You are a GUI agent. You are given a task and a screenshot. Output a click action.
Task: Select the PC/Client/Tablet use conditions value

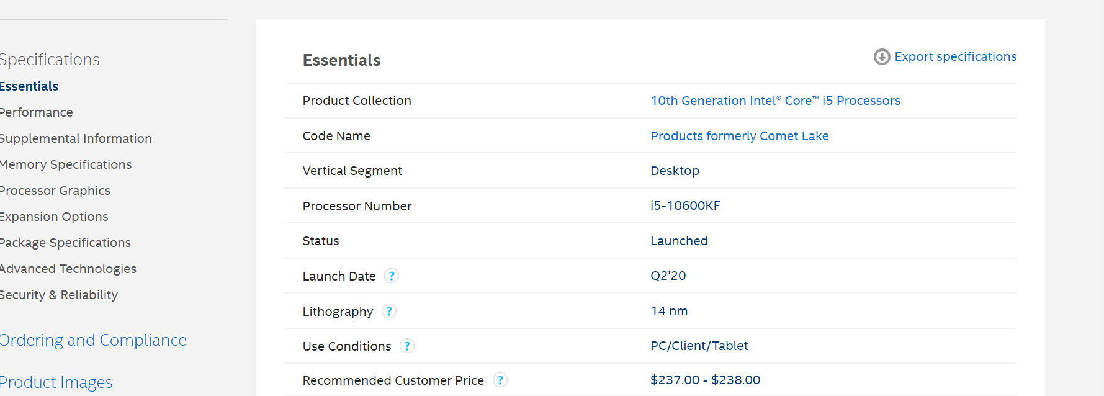pos(699,346)
